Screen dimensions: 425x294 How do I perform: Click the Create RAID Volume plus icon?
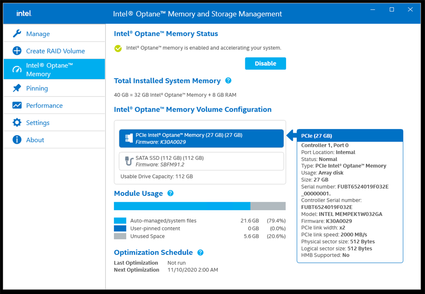tap(17, 51)
